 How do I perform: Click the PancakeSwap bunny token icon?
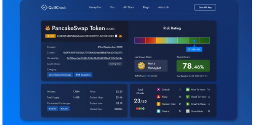pos(48,28)
